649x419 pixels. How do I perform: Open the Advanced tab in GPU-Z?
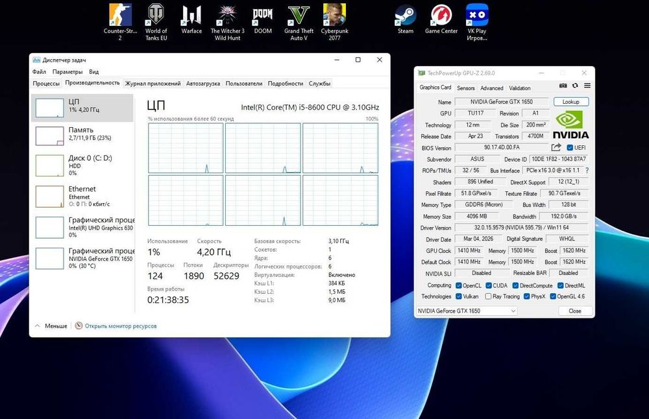[x=492, y=88]
